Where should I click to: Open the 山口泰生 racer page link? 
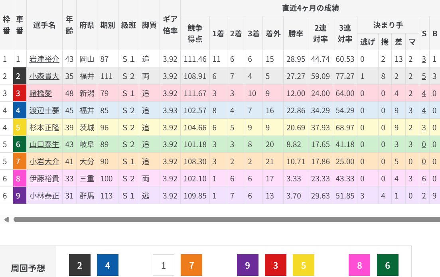[x=44, y=145]
